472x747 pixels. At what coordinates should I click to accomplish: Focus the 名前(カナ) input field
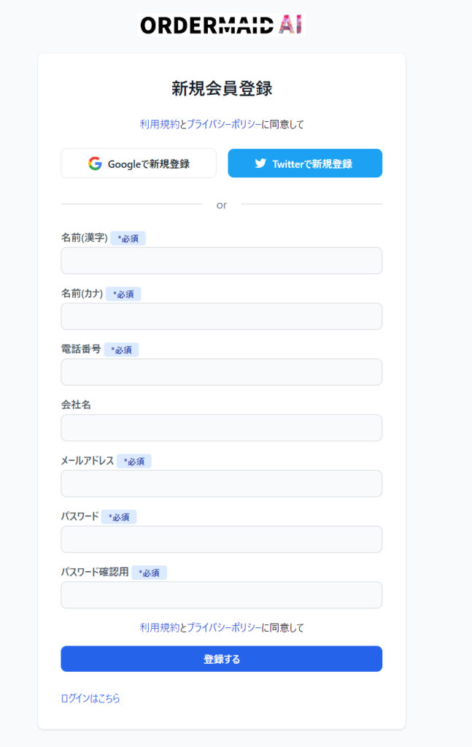click(222, 317)
